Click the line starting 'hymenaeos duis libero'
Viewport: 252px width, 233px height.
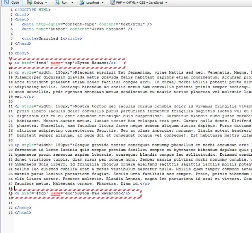(x=133, y=164)
